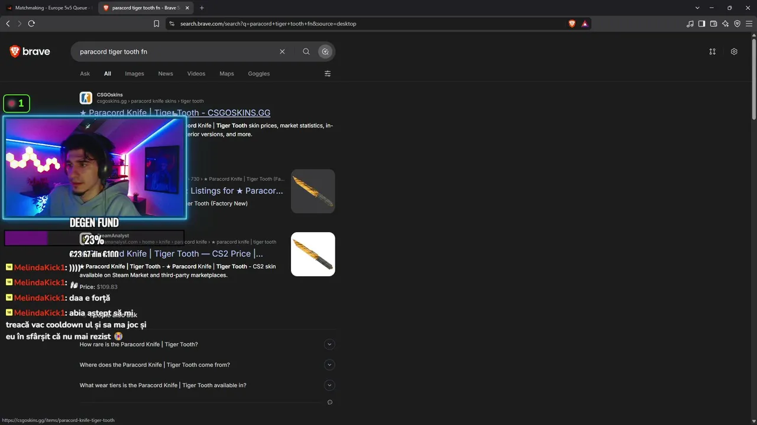Screen dimensions: 757x425
Task: Open the media playlist music note icon
Action: tap(690, 24)
